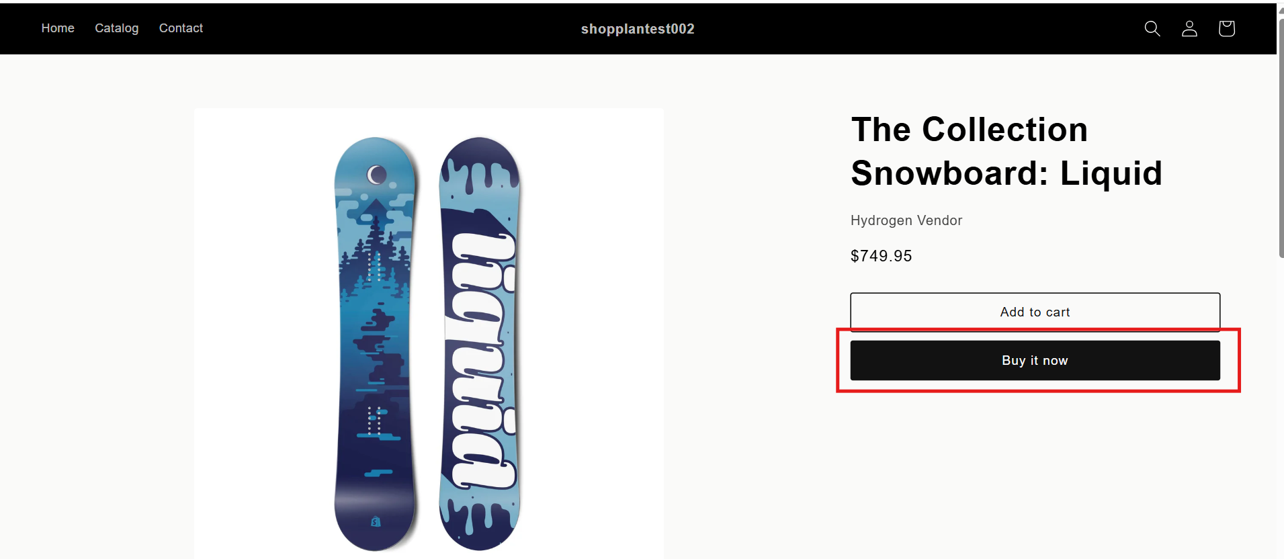Click the crescent moon on the left snowboard
The height and width of the screenshot is (559, 1284).
[x=377, y=175]
